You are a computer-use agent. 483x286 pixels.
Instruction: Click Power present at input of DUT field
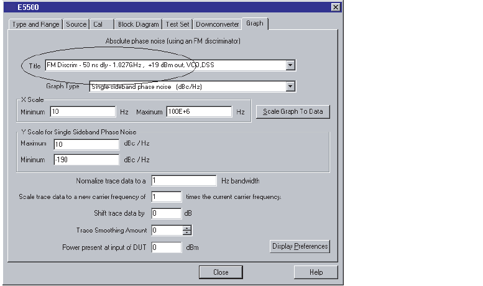pos(167,247)
